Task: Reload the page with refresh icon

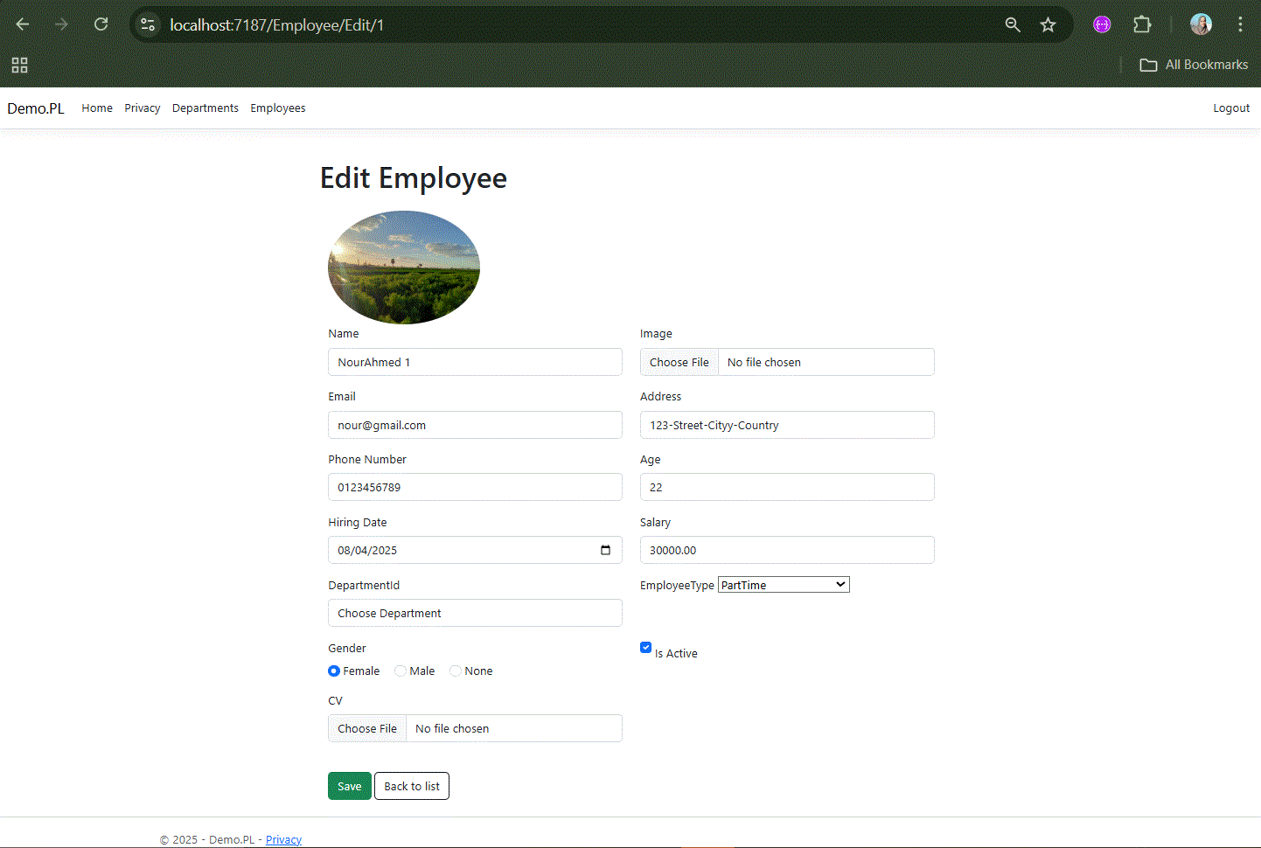Action: click(101, 24)
